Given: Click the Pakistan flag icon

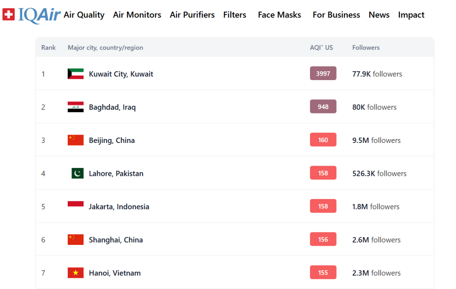Looking at the screenshot, I should (77, 173).
